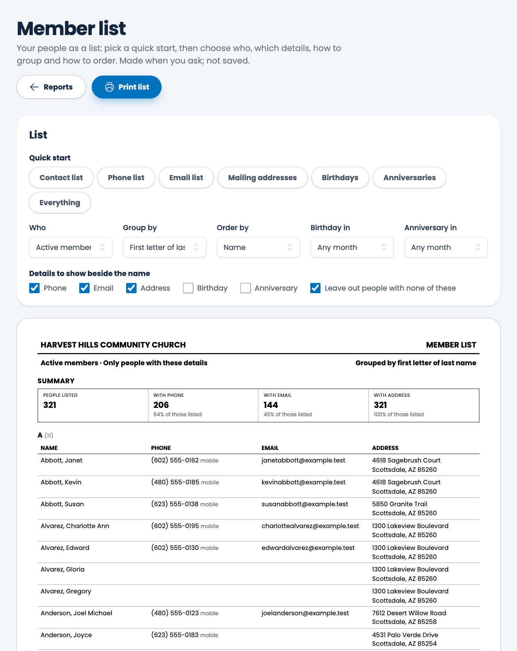Image resolution: width=517 pixels, height=651 pixels.
Task: Enable the Birthday checkbox
Action: [188, 288]
